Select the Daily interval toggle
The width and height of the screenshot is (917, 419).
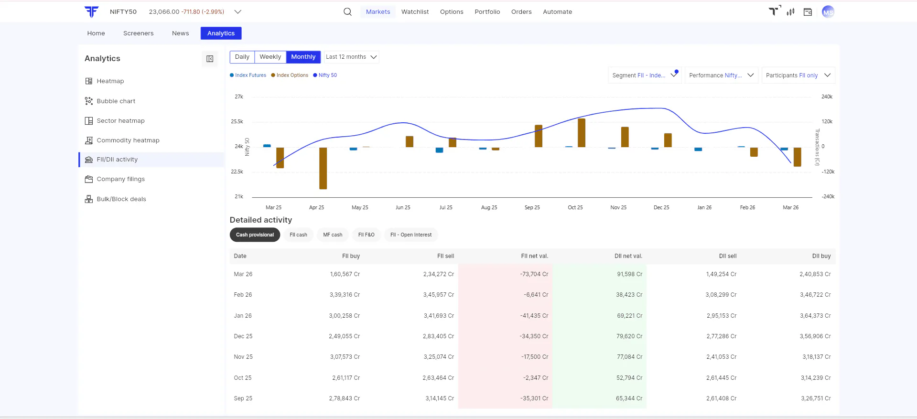click(x=242, y=57)
